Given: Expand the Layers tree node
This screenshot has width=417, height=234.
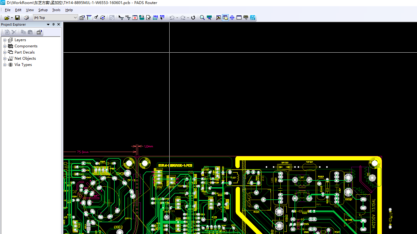Looking at the screenshot, I should [5, 40].
